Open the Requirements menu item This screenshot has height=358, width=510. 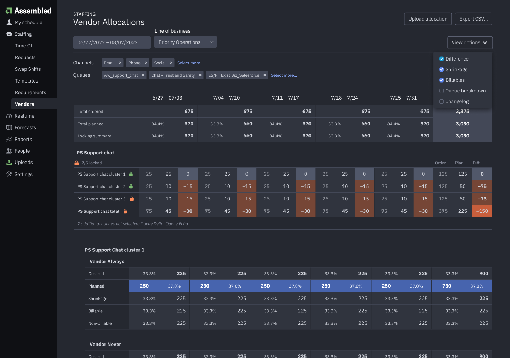pyautogui.click(x=30, y=92)
